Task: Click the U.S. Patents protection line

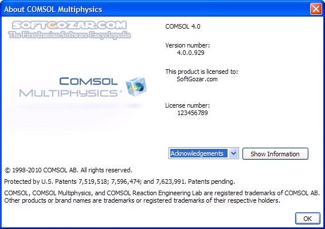Action: coord(119,181)
